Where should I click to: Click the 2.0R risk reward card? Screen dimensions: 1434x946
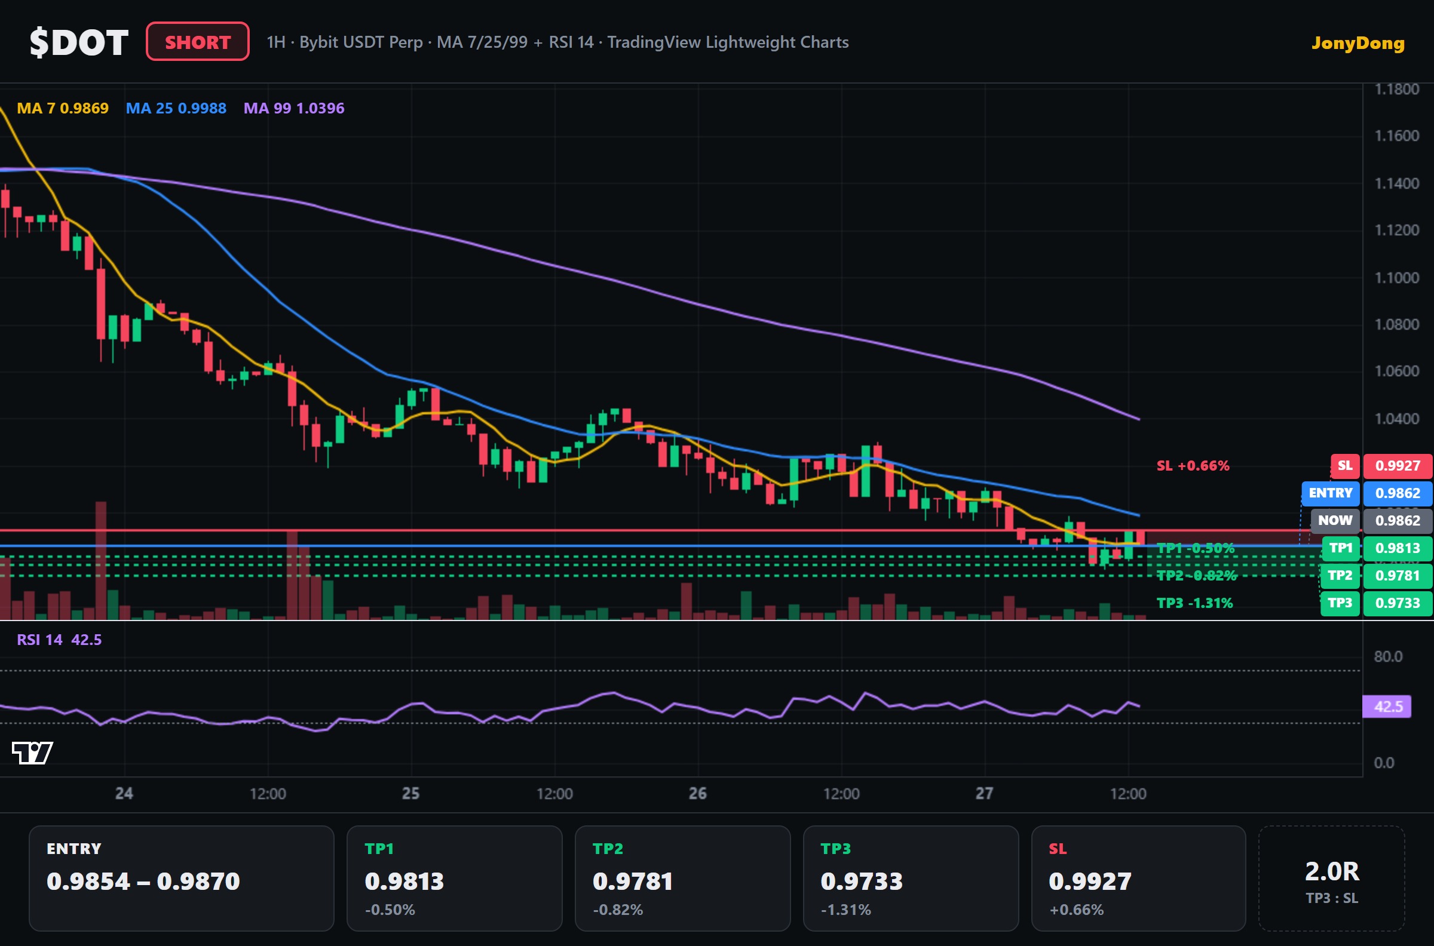tap(1332, 879)
